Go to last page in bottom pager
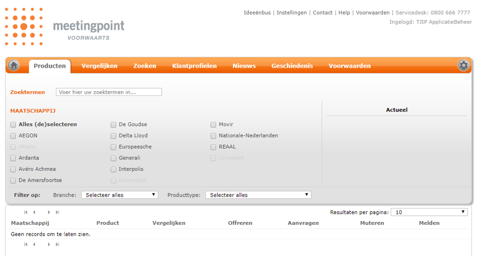The height and width of the screenshot is (256, 478). tap(57, 244)
